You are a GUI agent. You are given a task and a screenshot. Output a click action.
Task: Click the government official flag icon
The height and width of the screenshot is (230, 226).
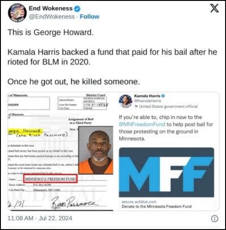pyautogui.click(x=136, y=106)
